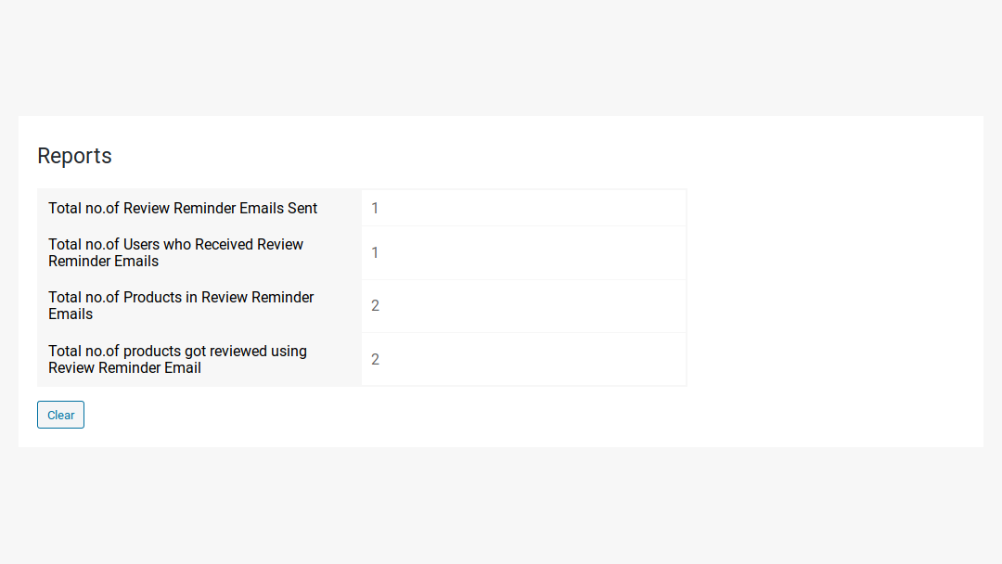Image resolution: width=1002 pixels, height=564 pixels.
Task: Click the "2" for products in reminder emails
Action: pyautogui.click(x=376, y=305)
